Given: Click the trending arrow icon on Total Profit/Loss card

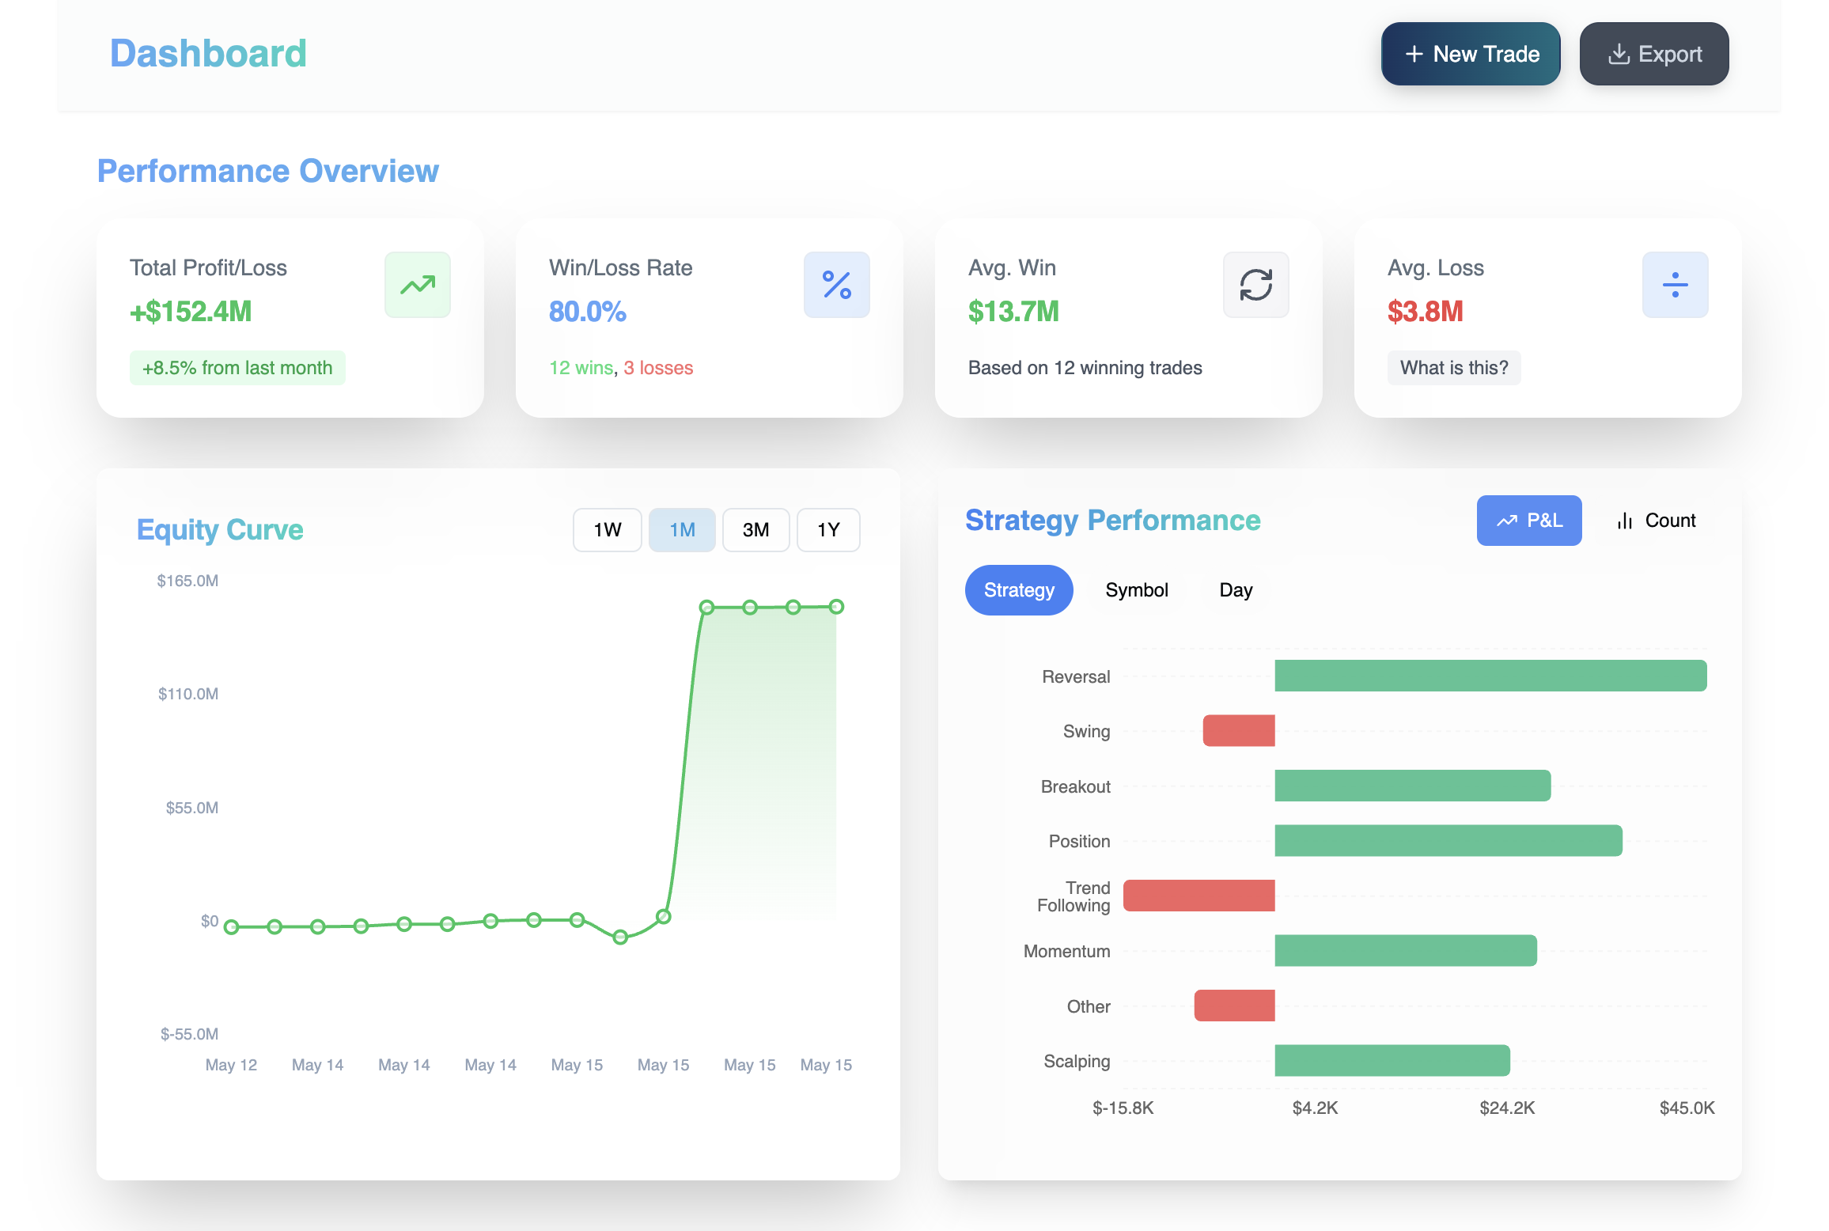Looking at the screenshot, I should click(417, 285).
